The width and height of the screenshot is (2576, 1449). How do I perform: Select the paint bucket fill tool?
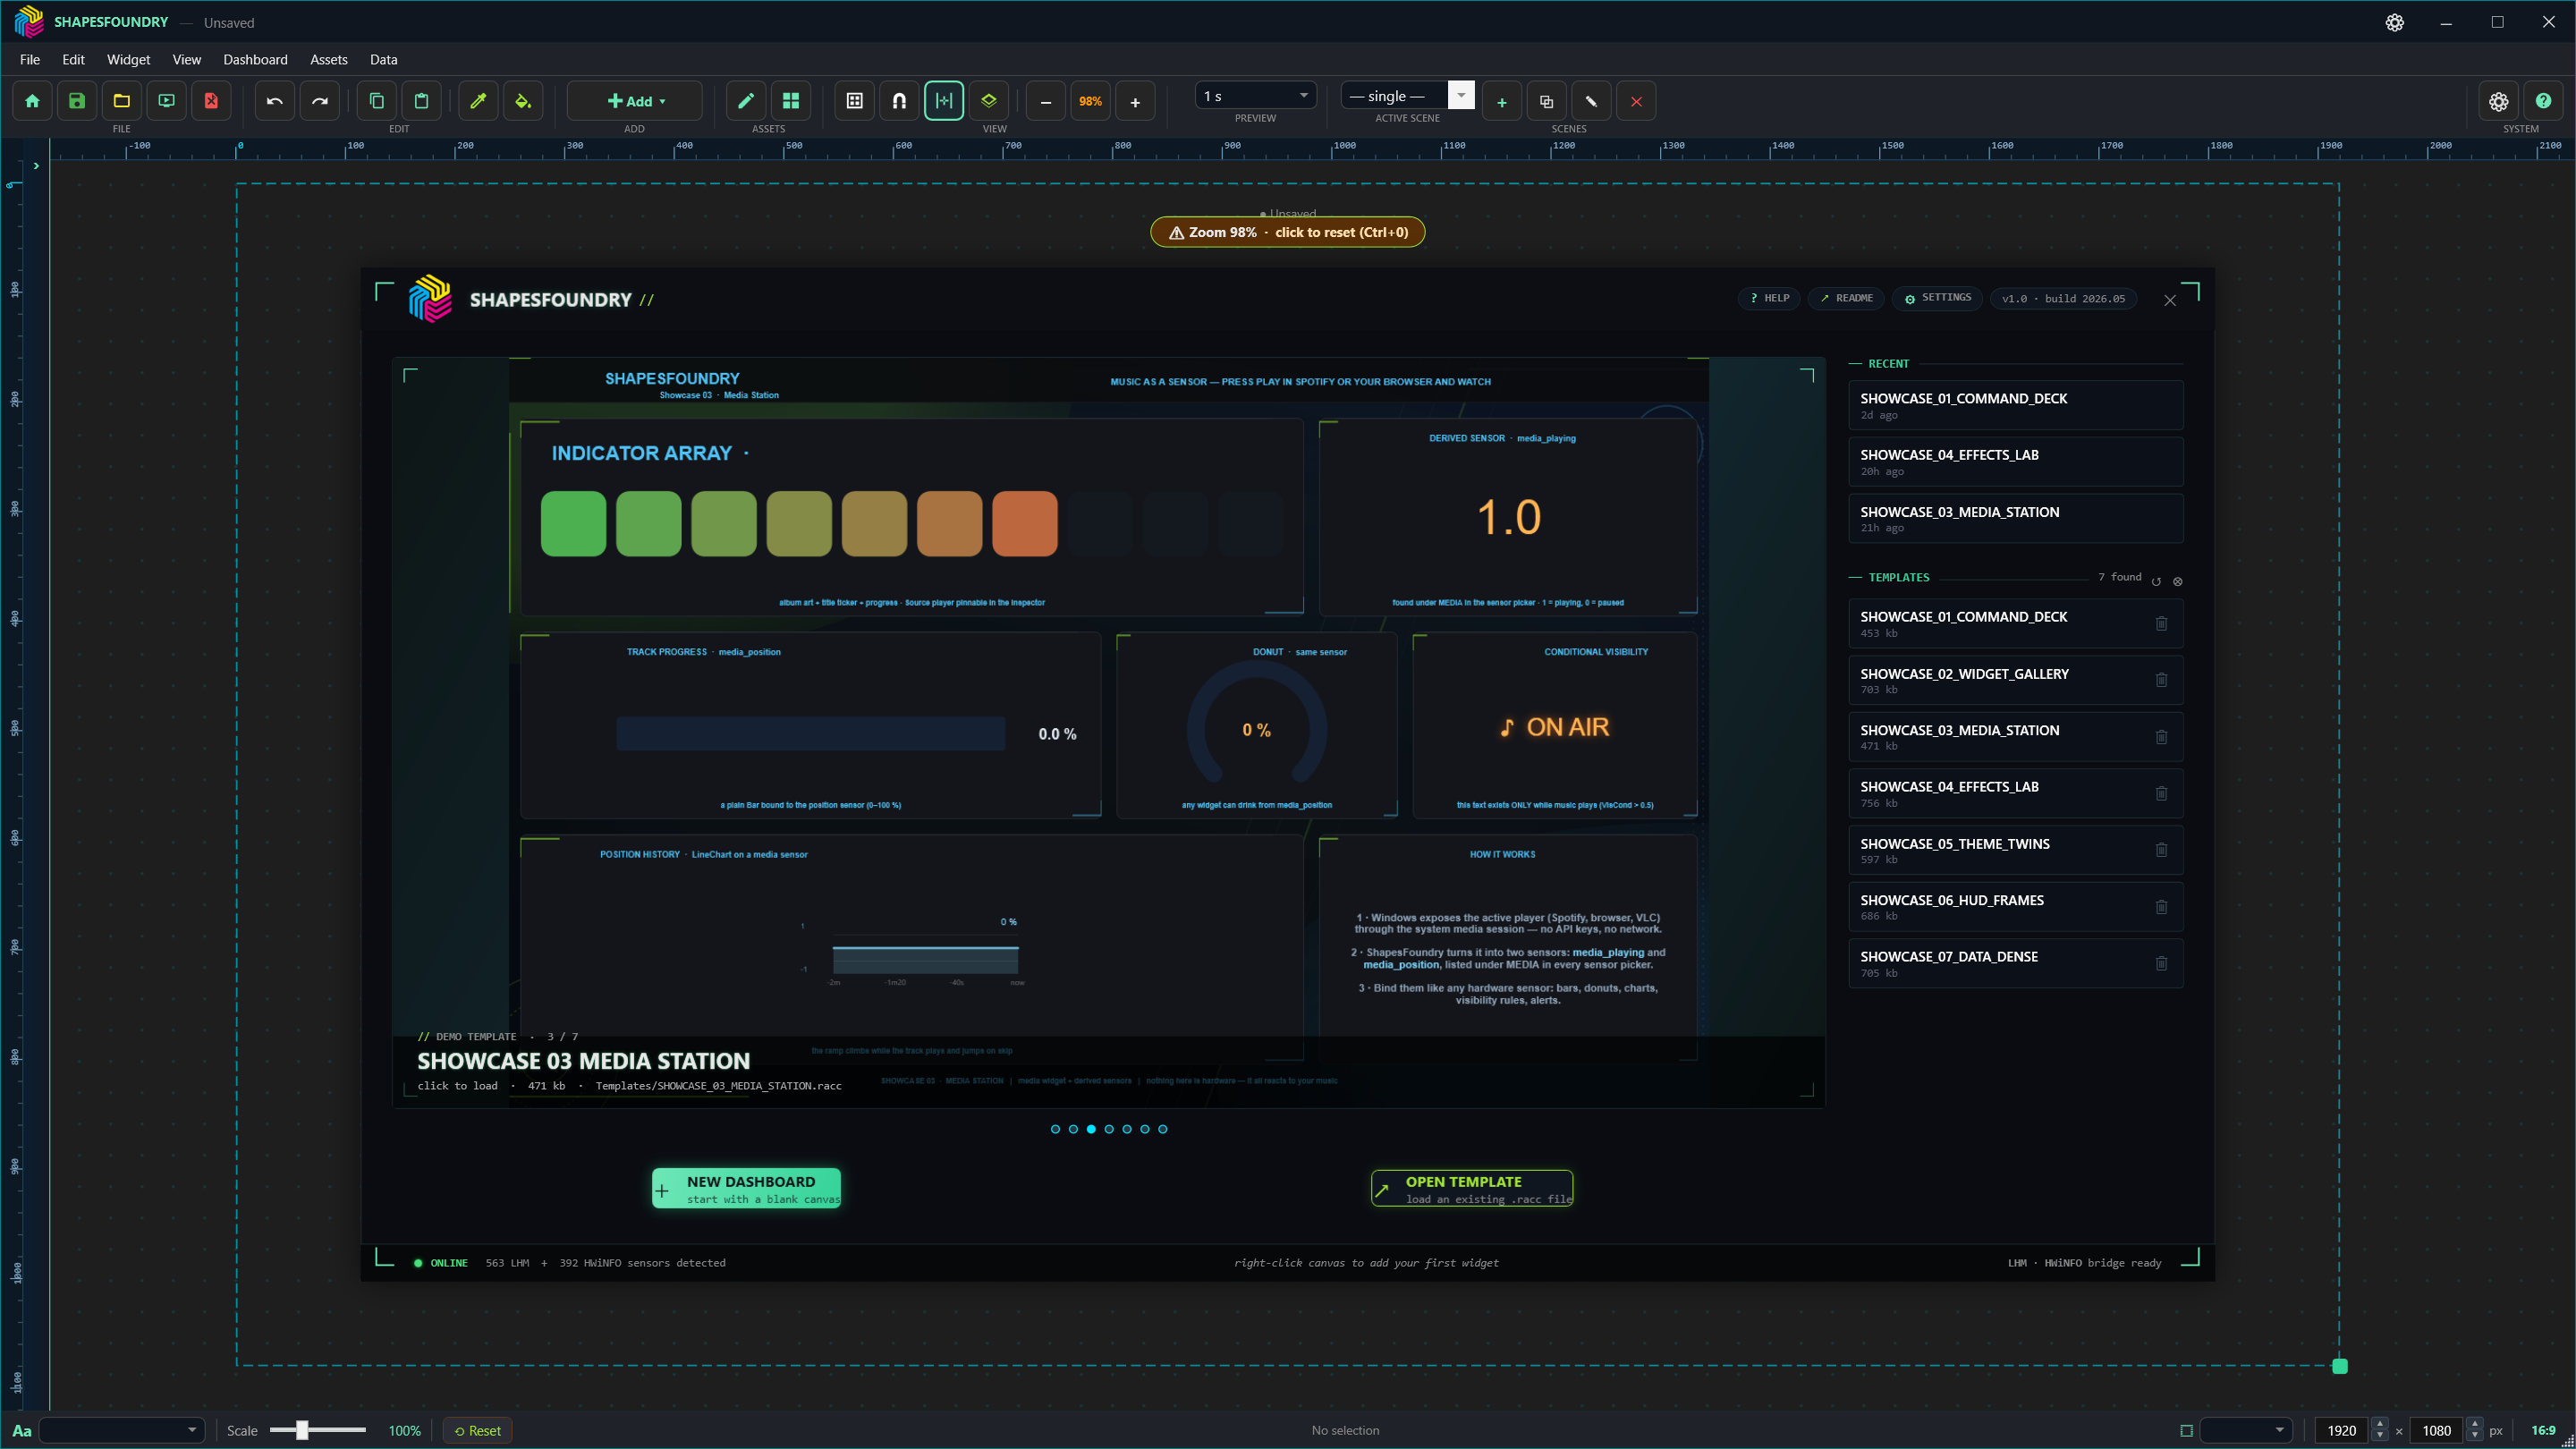(x=523, y=101)
